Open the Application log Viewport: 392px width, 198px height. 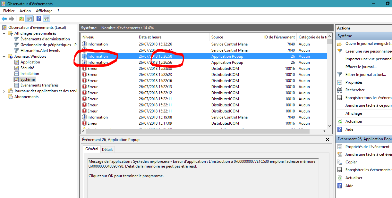(x=30, y=62)
